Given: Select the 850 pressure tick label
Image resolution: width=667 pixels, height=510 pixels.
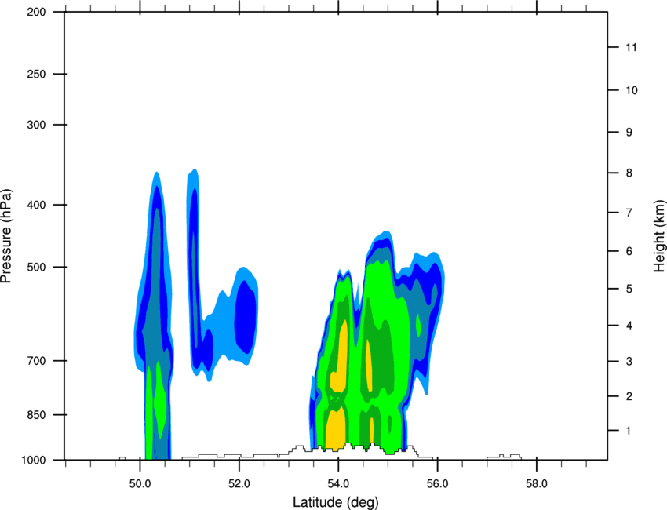Looking at the screenshot, I should (36, 414).
